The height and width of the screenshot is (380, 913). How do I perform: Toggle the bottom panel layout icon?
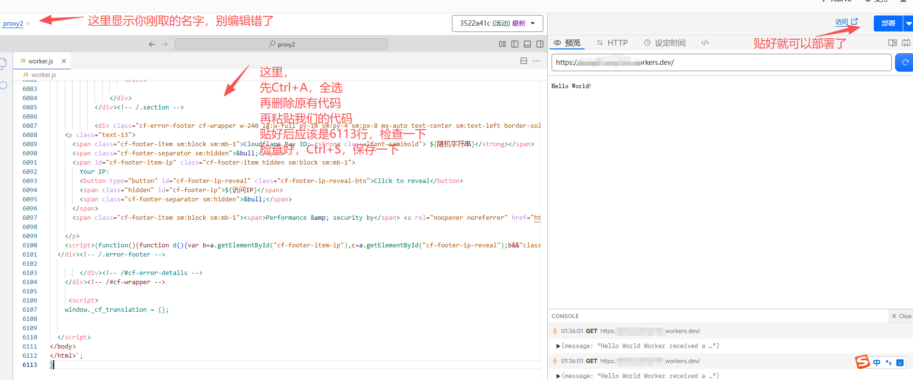[x=527, y=44]
